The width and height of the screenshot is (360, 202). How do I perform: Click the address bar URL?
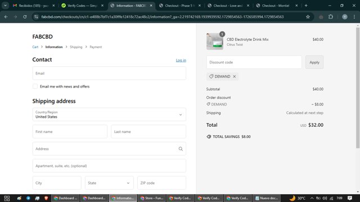click(x=163, y=17)
